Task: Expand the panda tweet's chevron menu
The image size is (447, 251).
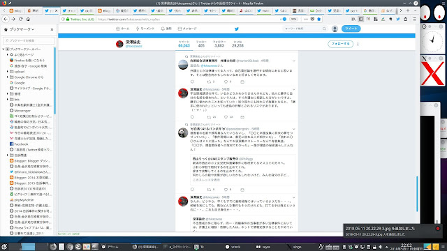Action: pos(293,129)
